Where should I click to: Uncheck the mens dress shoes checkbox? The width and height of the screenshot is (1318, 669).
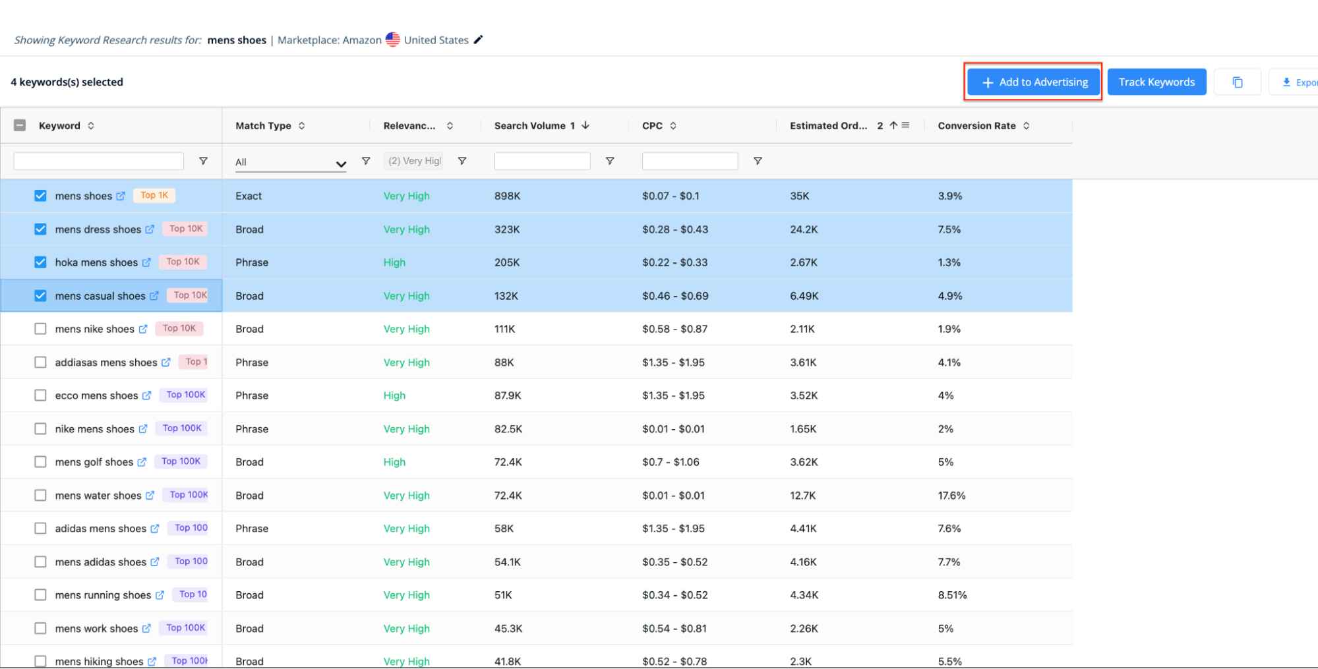[40, 229]
